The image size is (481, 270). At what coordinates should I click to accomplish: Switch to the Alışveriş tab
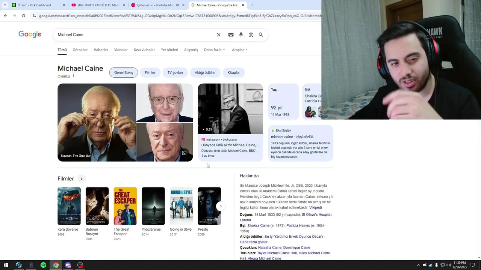191,50
